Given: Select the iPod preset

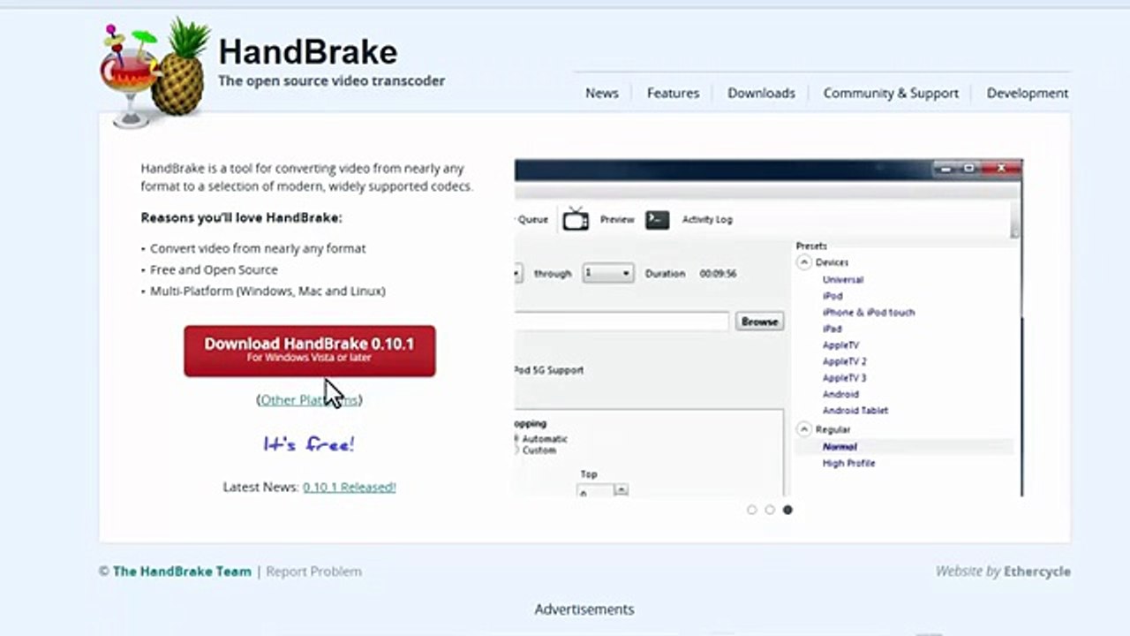Looking at the screenshot, I should click(832, 296).
